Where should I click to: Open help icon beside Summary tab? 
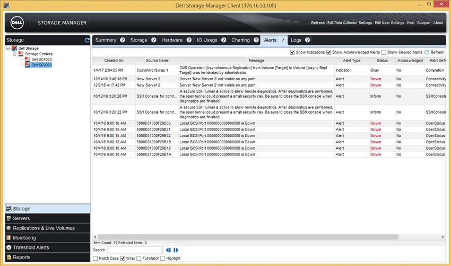coord(123,40)
